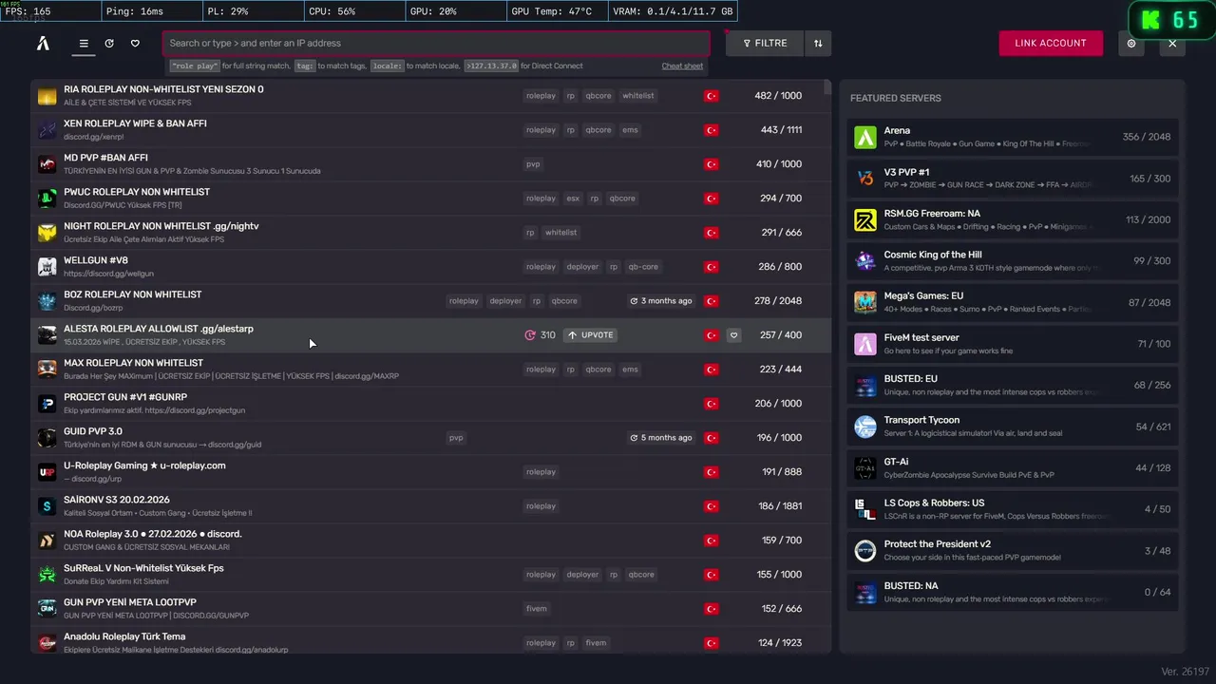Viewport: 1216px width, 684px height.
Task: Select player count 443 / 1111
Action: pyautogui.click(x=778, y=130)
